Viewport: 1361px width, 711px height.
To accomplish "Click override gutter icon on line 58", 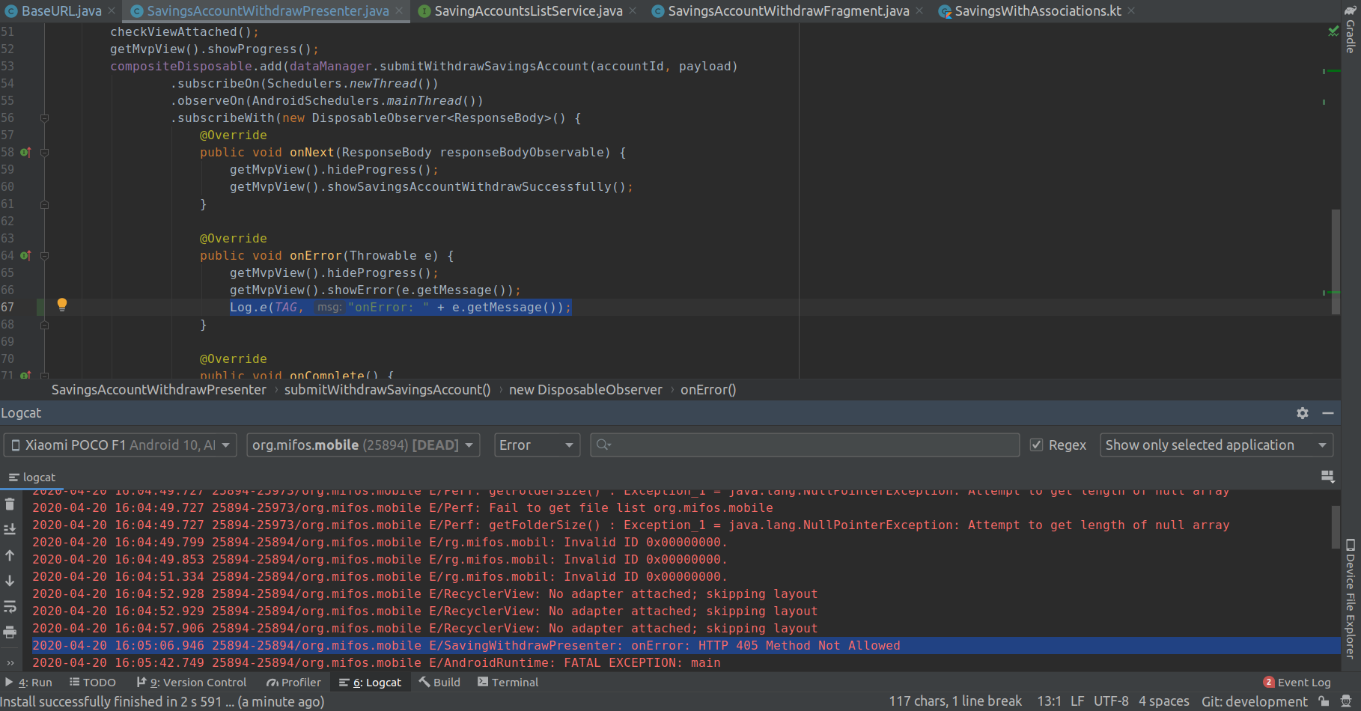I will (x=25, y=153).
